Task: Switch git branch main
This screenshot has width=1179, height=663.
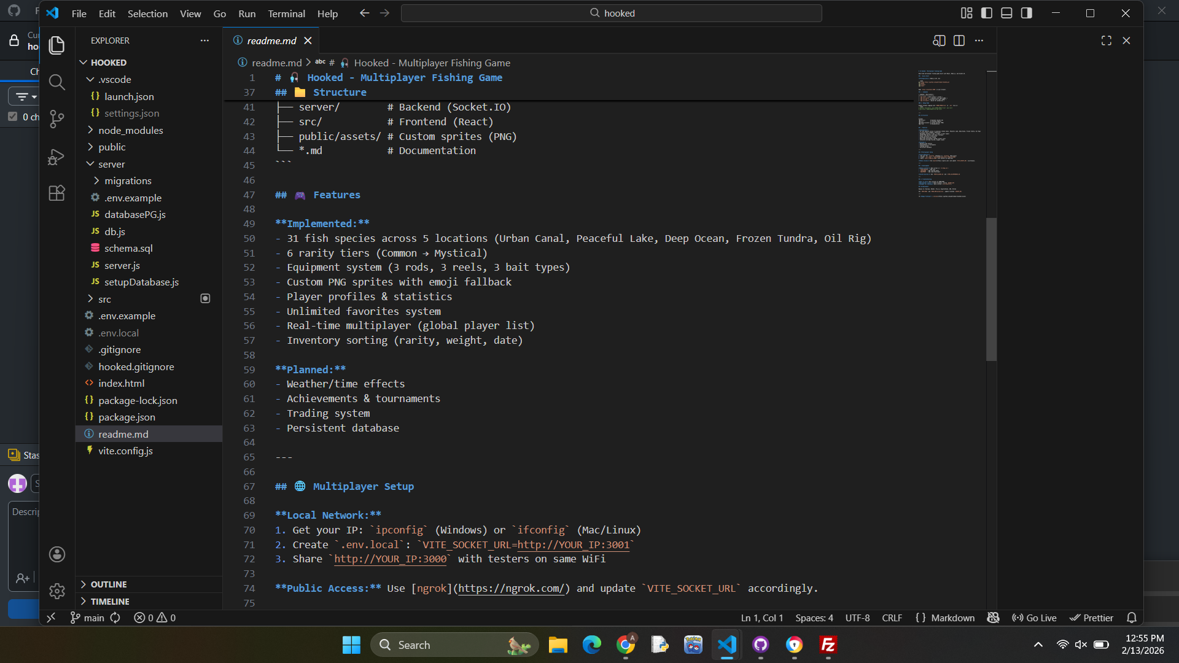Action: point(87,618)
